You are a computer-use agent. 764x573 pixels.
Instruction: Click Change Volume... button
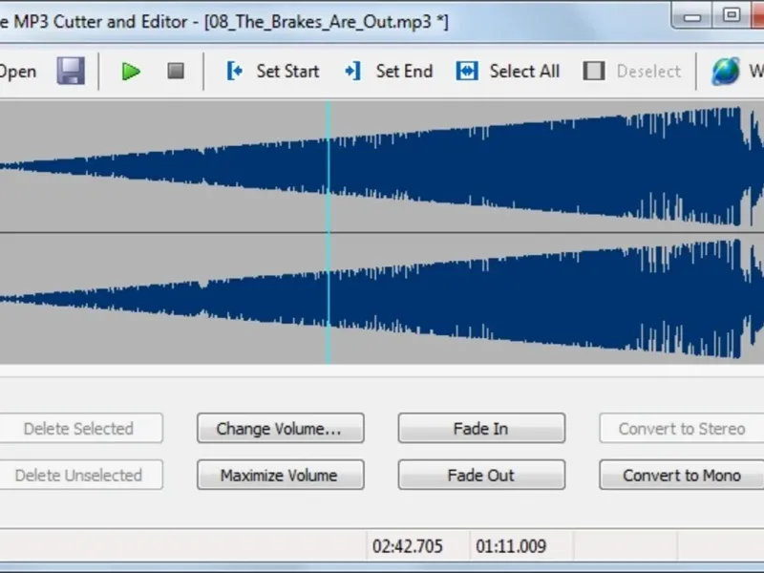[x=281, y=428]
